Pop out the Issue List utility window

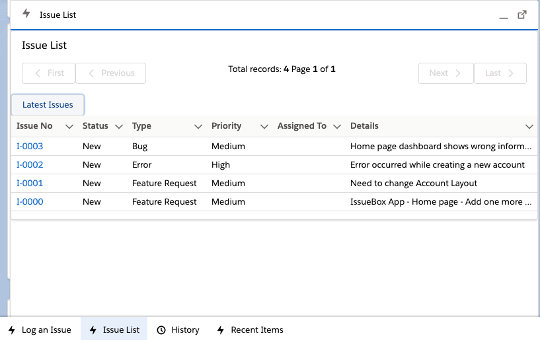click(x=522, y=15)
